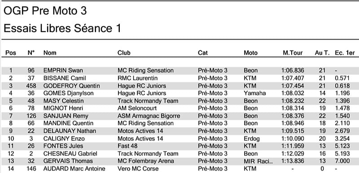Click GOMES Djanylson's Yamaha cell

pyautogui.click(x=254, y=93)
